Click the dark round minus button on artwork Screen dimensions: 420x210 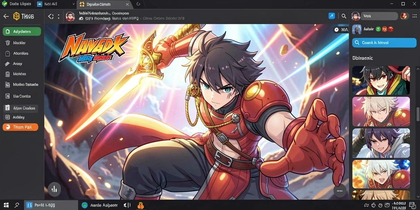coord(340,191)
